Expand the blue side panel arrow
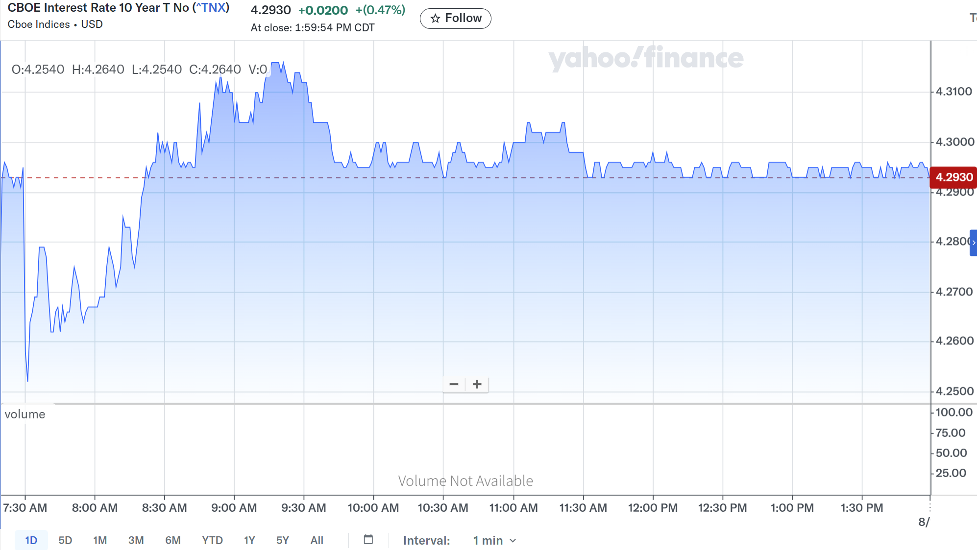Screen dimensions: 977x550 coord(973,243)
